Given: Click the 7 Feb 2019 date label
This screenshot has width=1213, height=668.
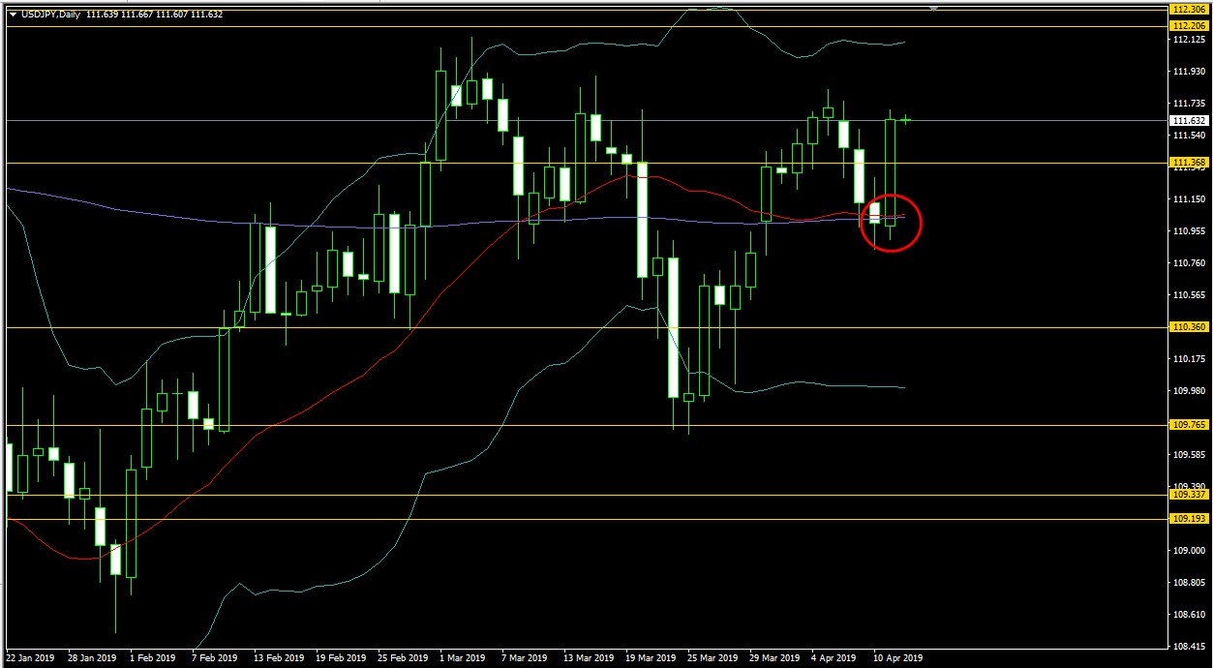Looking at the screenshot, I should point(214,658).
